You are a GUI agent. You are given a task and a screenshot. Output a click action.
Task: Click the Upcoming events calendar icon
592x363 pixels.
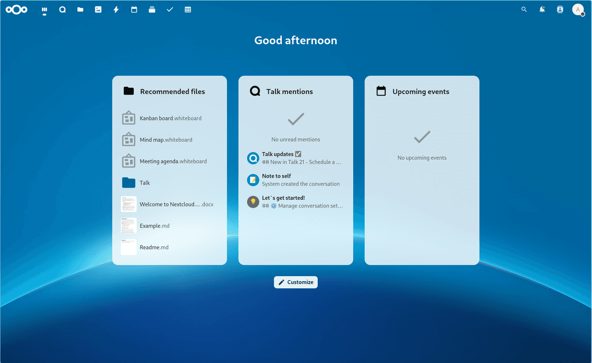pyautogui.click(x=381, y=91)
